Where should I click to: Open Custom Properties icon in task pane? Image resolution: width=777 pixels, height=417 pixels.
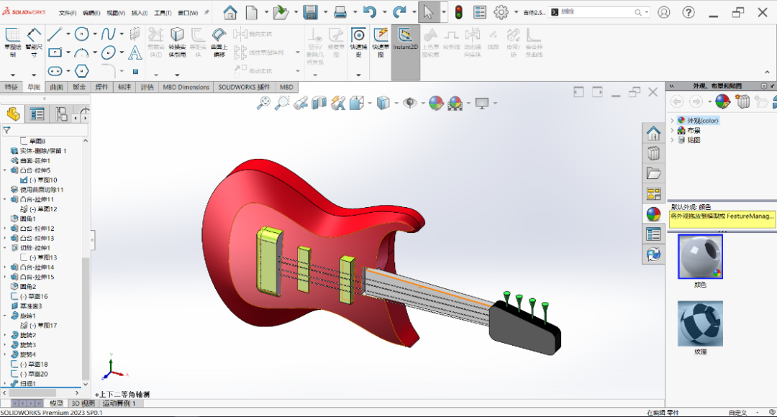click(653, 234)
